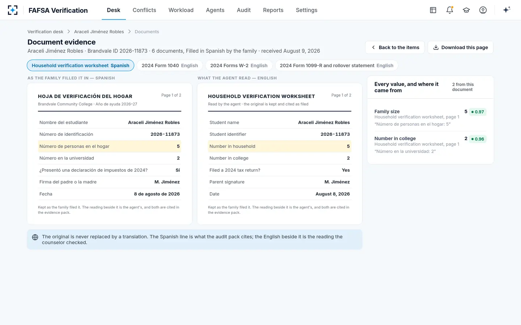Select the Número de personas en el hogar row

110,146
